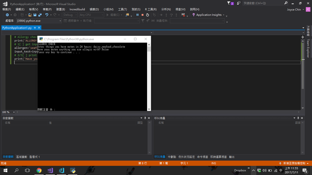
Task: Switch to the 即時運算視窗 tab
Action: click(219, 157)
